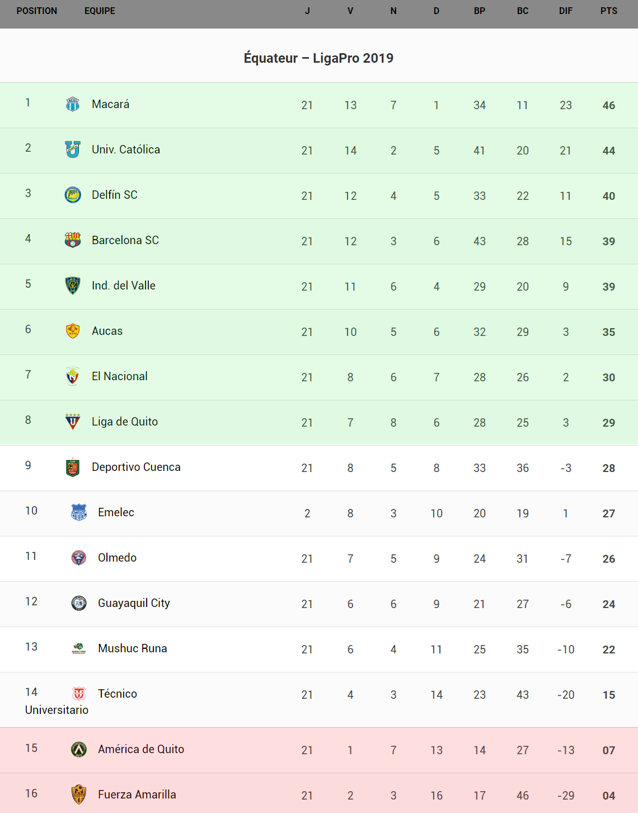
Task: Click the PTS column header
Action: coord(608,11)
